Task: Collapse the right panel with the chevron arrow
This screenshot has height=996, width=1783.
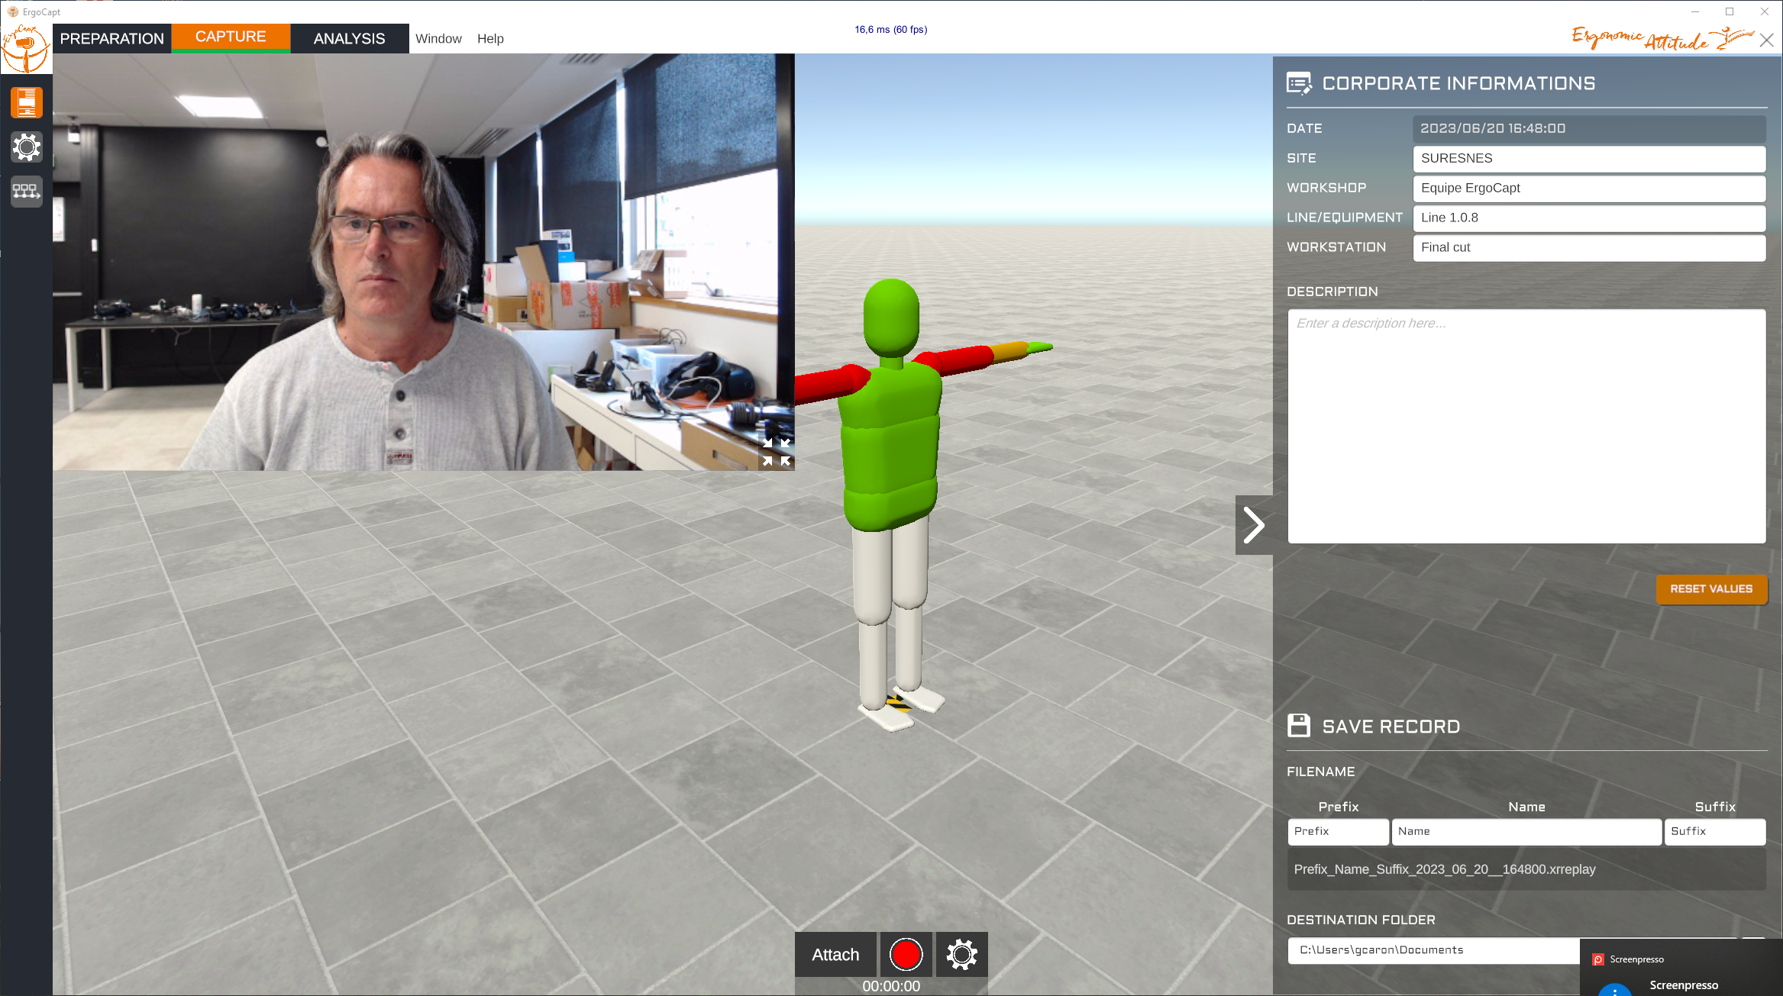Action: point(1254,525)
